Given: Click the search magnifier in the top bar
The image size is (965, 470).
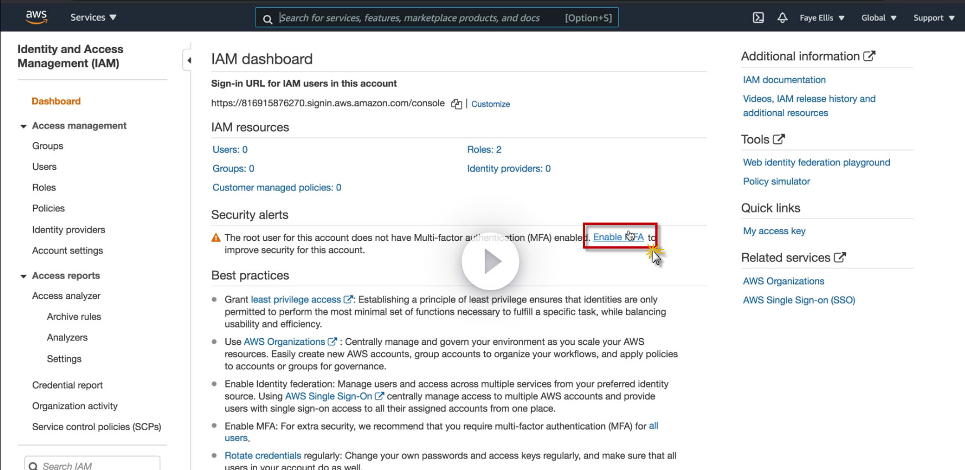Looking at the screenshot, I should 268,19.
